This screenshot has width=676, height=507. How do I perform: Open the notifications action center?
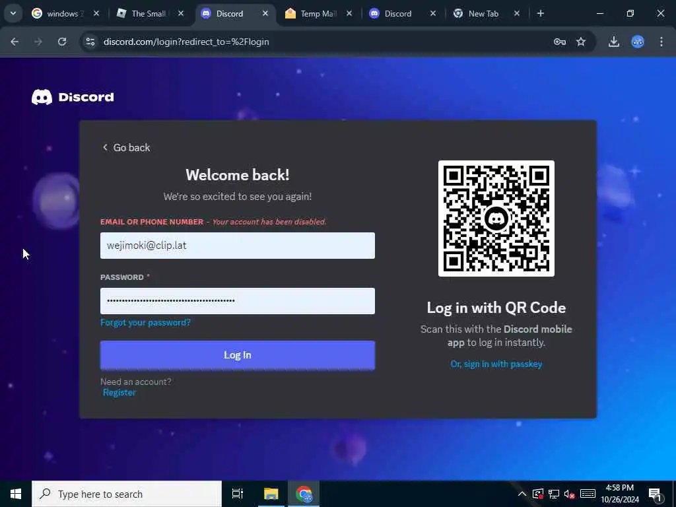(x=655, y=494)
